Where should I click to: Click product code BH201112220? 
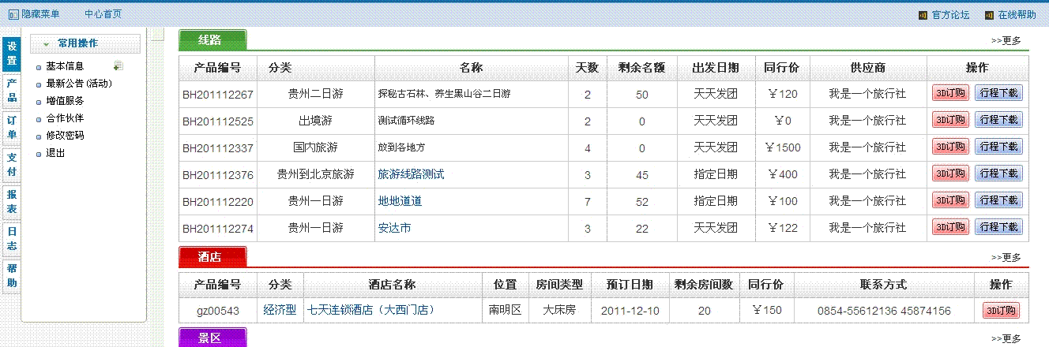218,202
